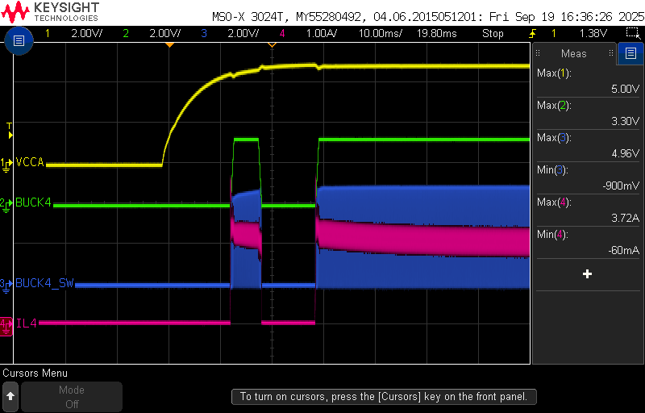
Task: Click the Meas panel left drag handle
Action: [538, 53]
